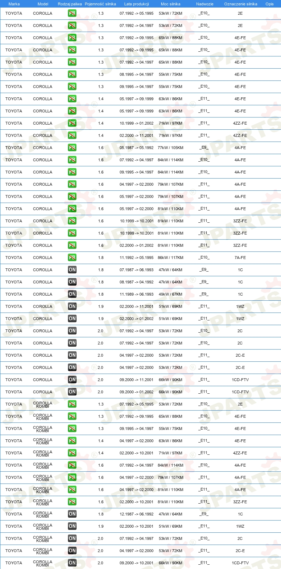
Task: Click 47kW / 64KM in Corolla Kombi row
Action: 170,514
